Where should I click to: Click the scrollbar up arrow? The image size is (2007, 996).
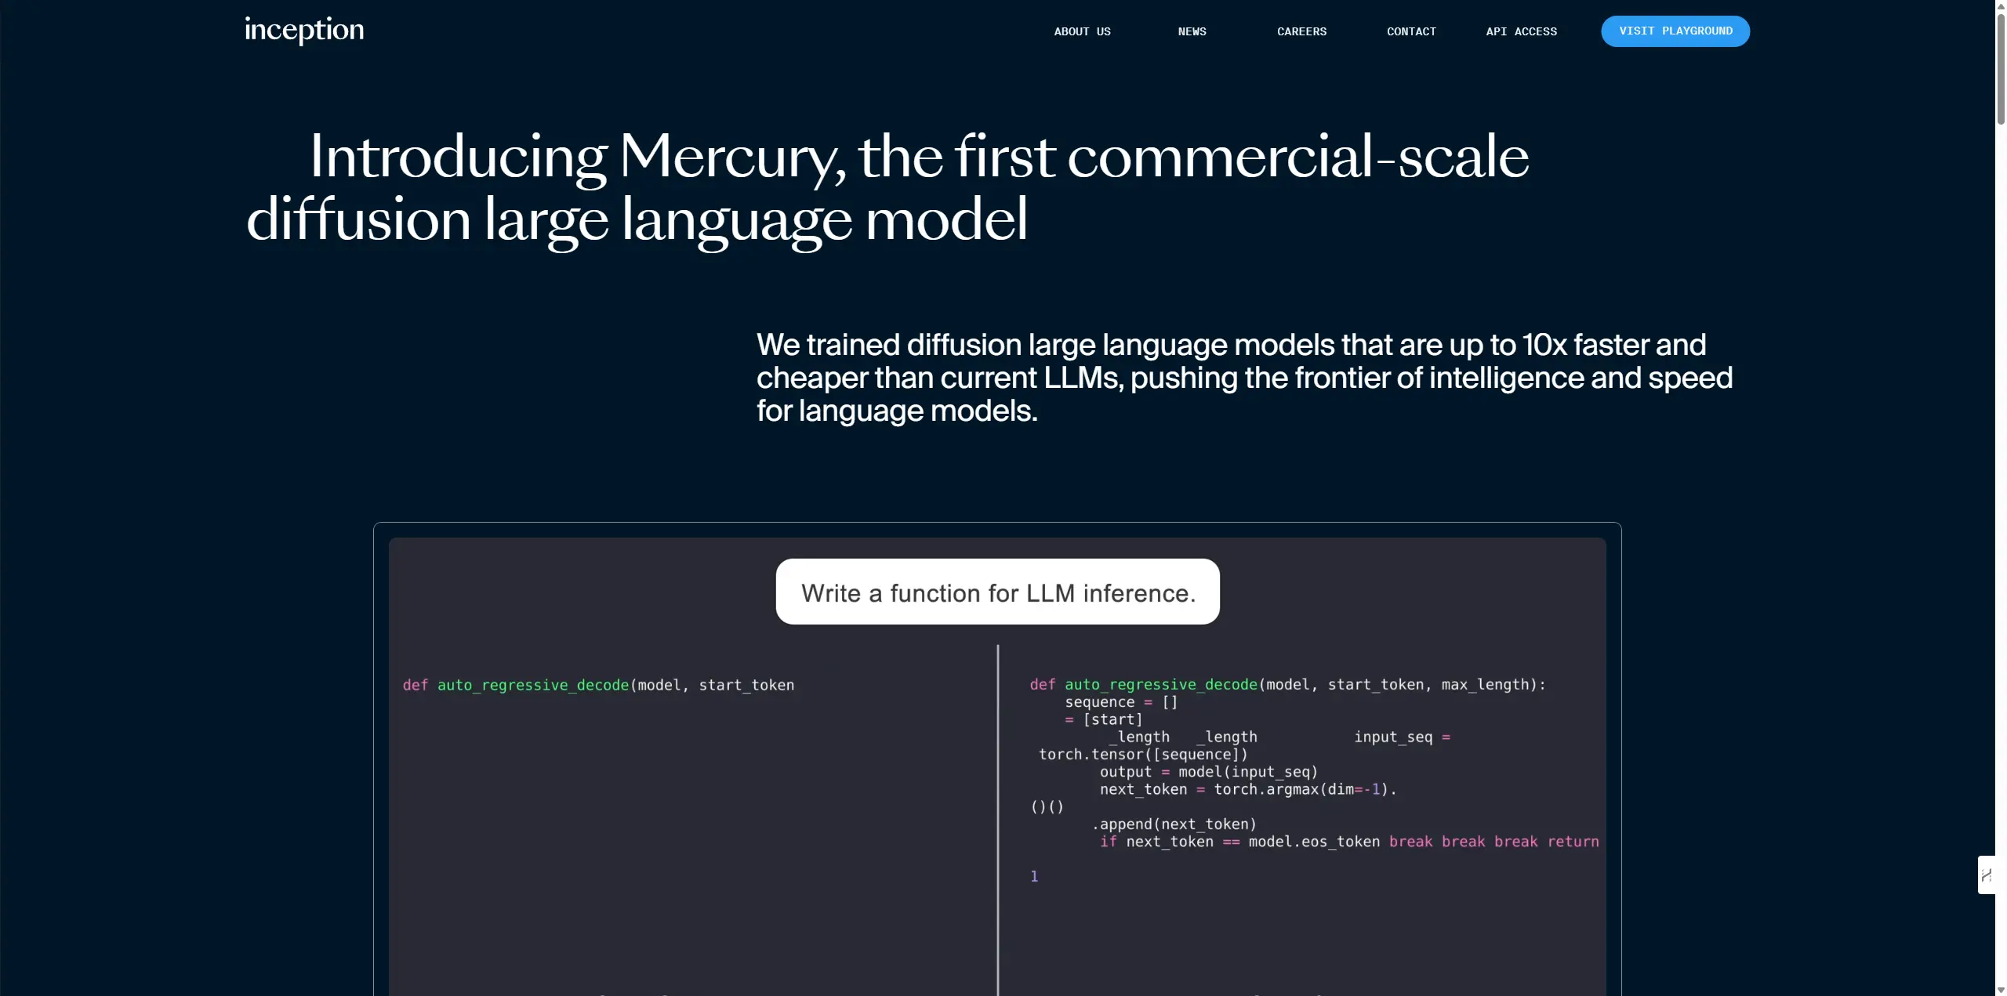tap(2001, 5)
